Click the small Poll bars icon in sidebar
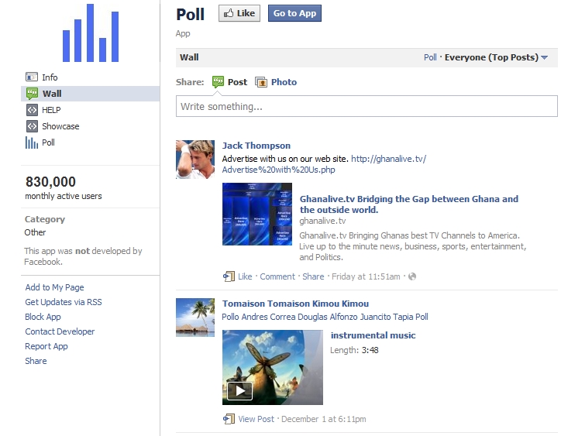This screenshot has width=568, height=436. pos(32,142)
